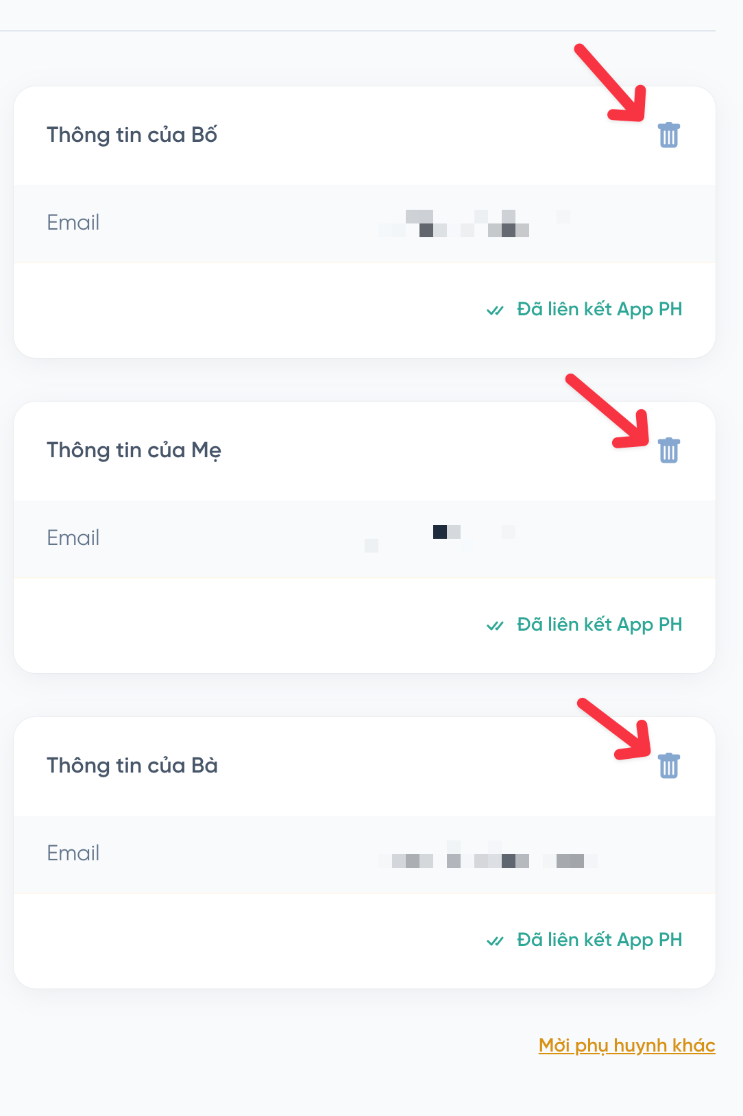Click 'Đã liên kết App PH' for Bố

click(599, 309)
